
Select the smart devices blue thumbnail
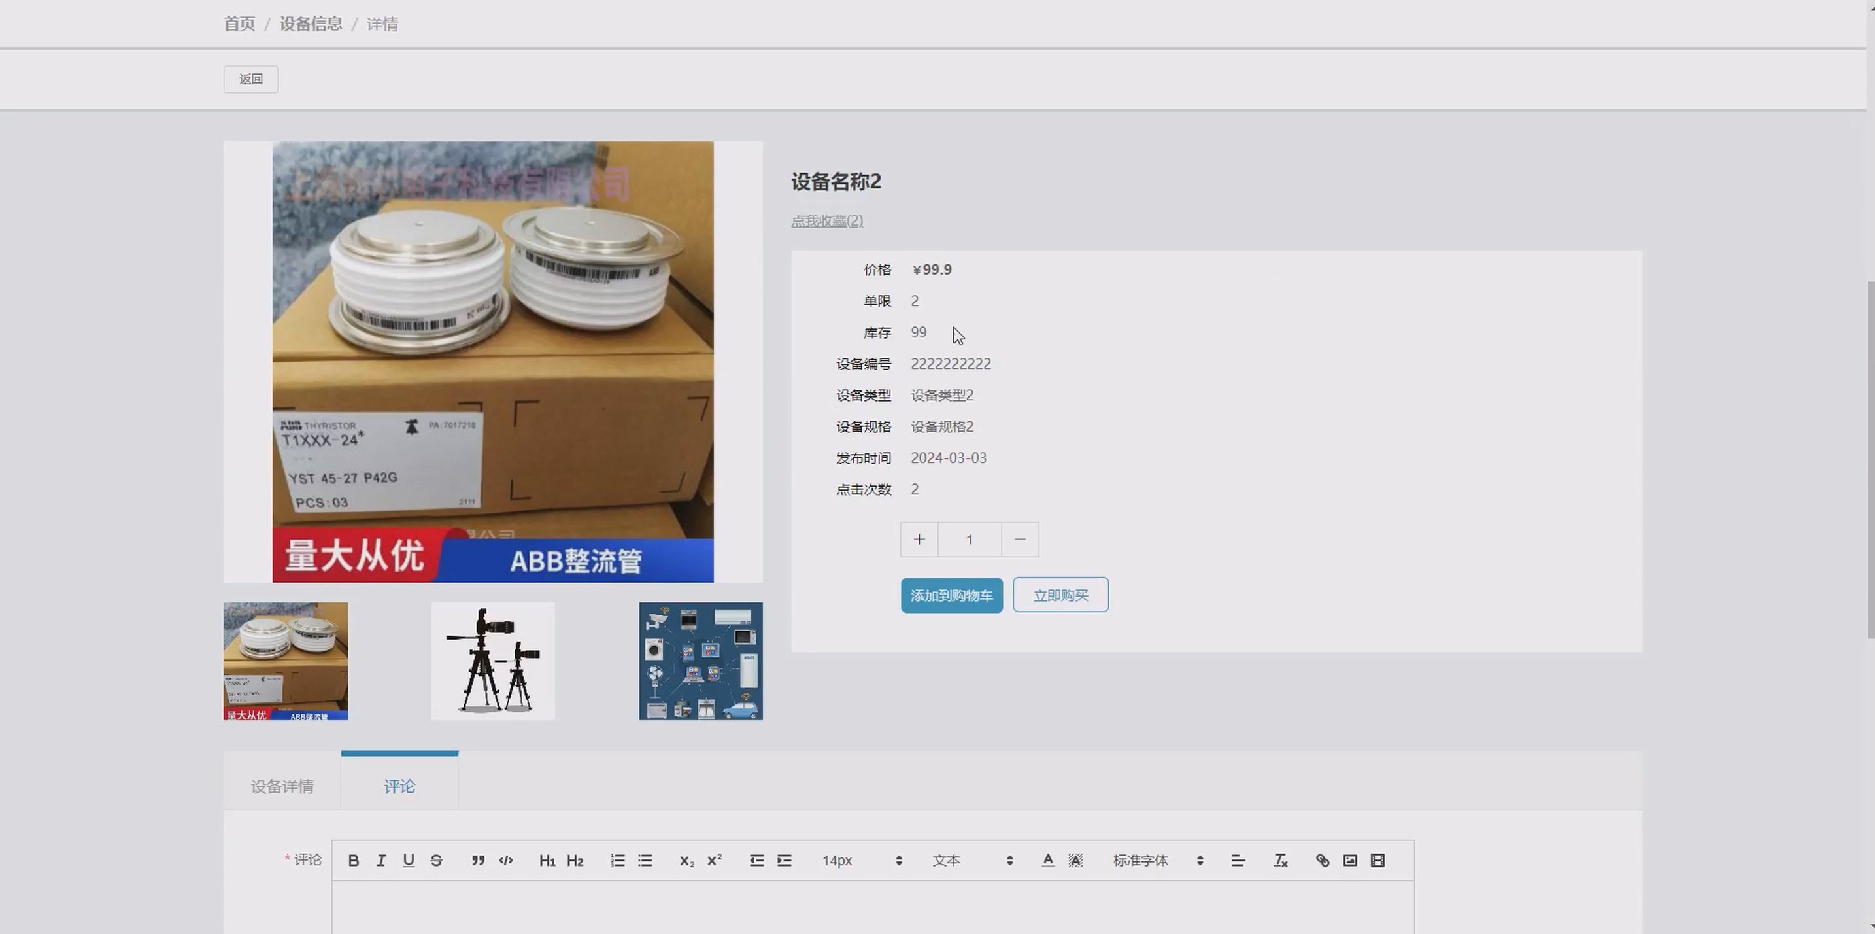pyautogui.click(x=701, y=661)
